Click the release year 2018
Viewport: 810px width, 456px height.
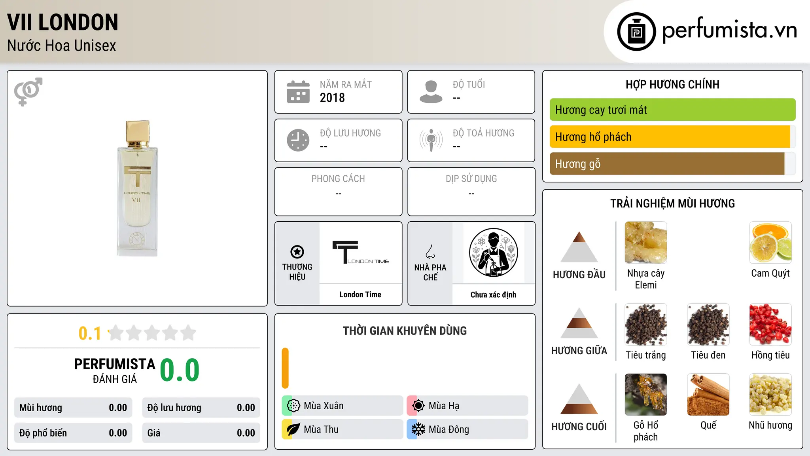point(332,98)
